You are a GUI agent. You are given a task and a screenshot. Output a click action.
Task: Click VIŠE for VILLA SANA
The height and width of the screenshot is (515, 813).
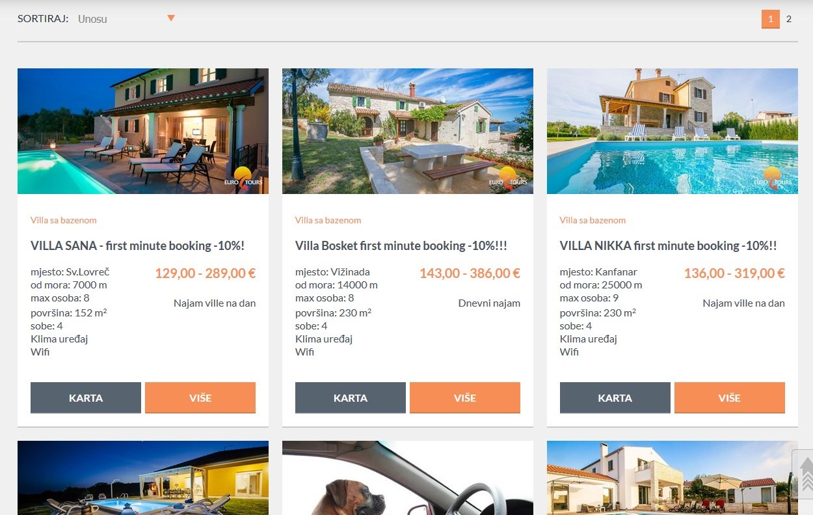200,398
